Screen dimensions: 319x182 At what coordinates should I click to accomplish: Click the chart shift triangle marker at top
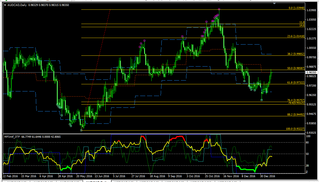coord(275,3)
